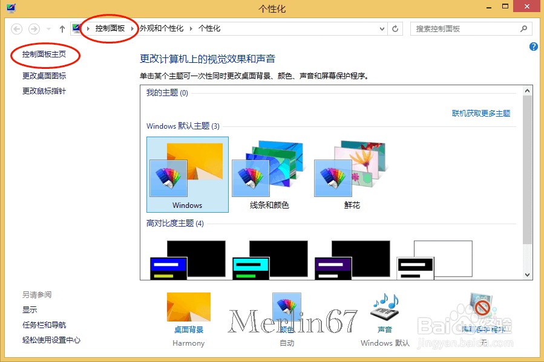Click the up-one-level arrow icon
This screenshot has width=544, height=362.
[62, 28]
